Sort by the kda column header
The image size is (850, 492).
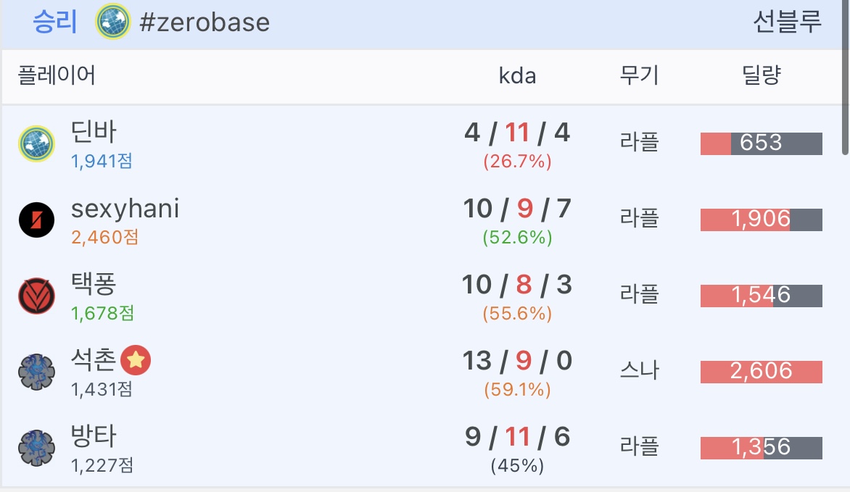tap(517, 75)
